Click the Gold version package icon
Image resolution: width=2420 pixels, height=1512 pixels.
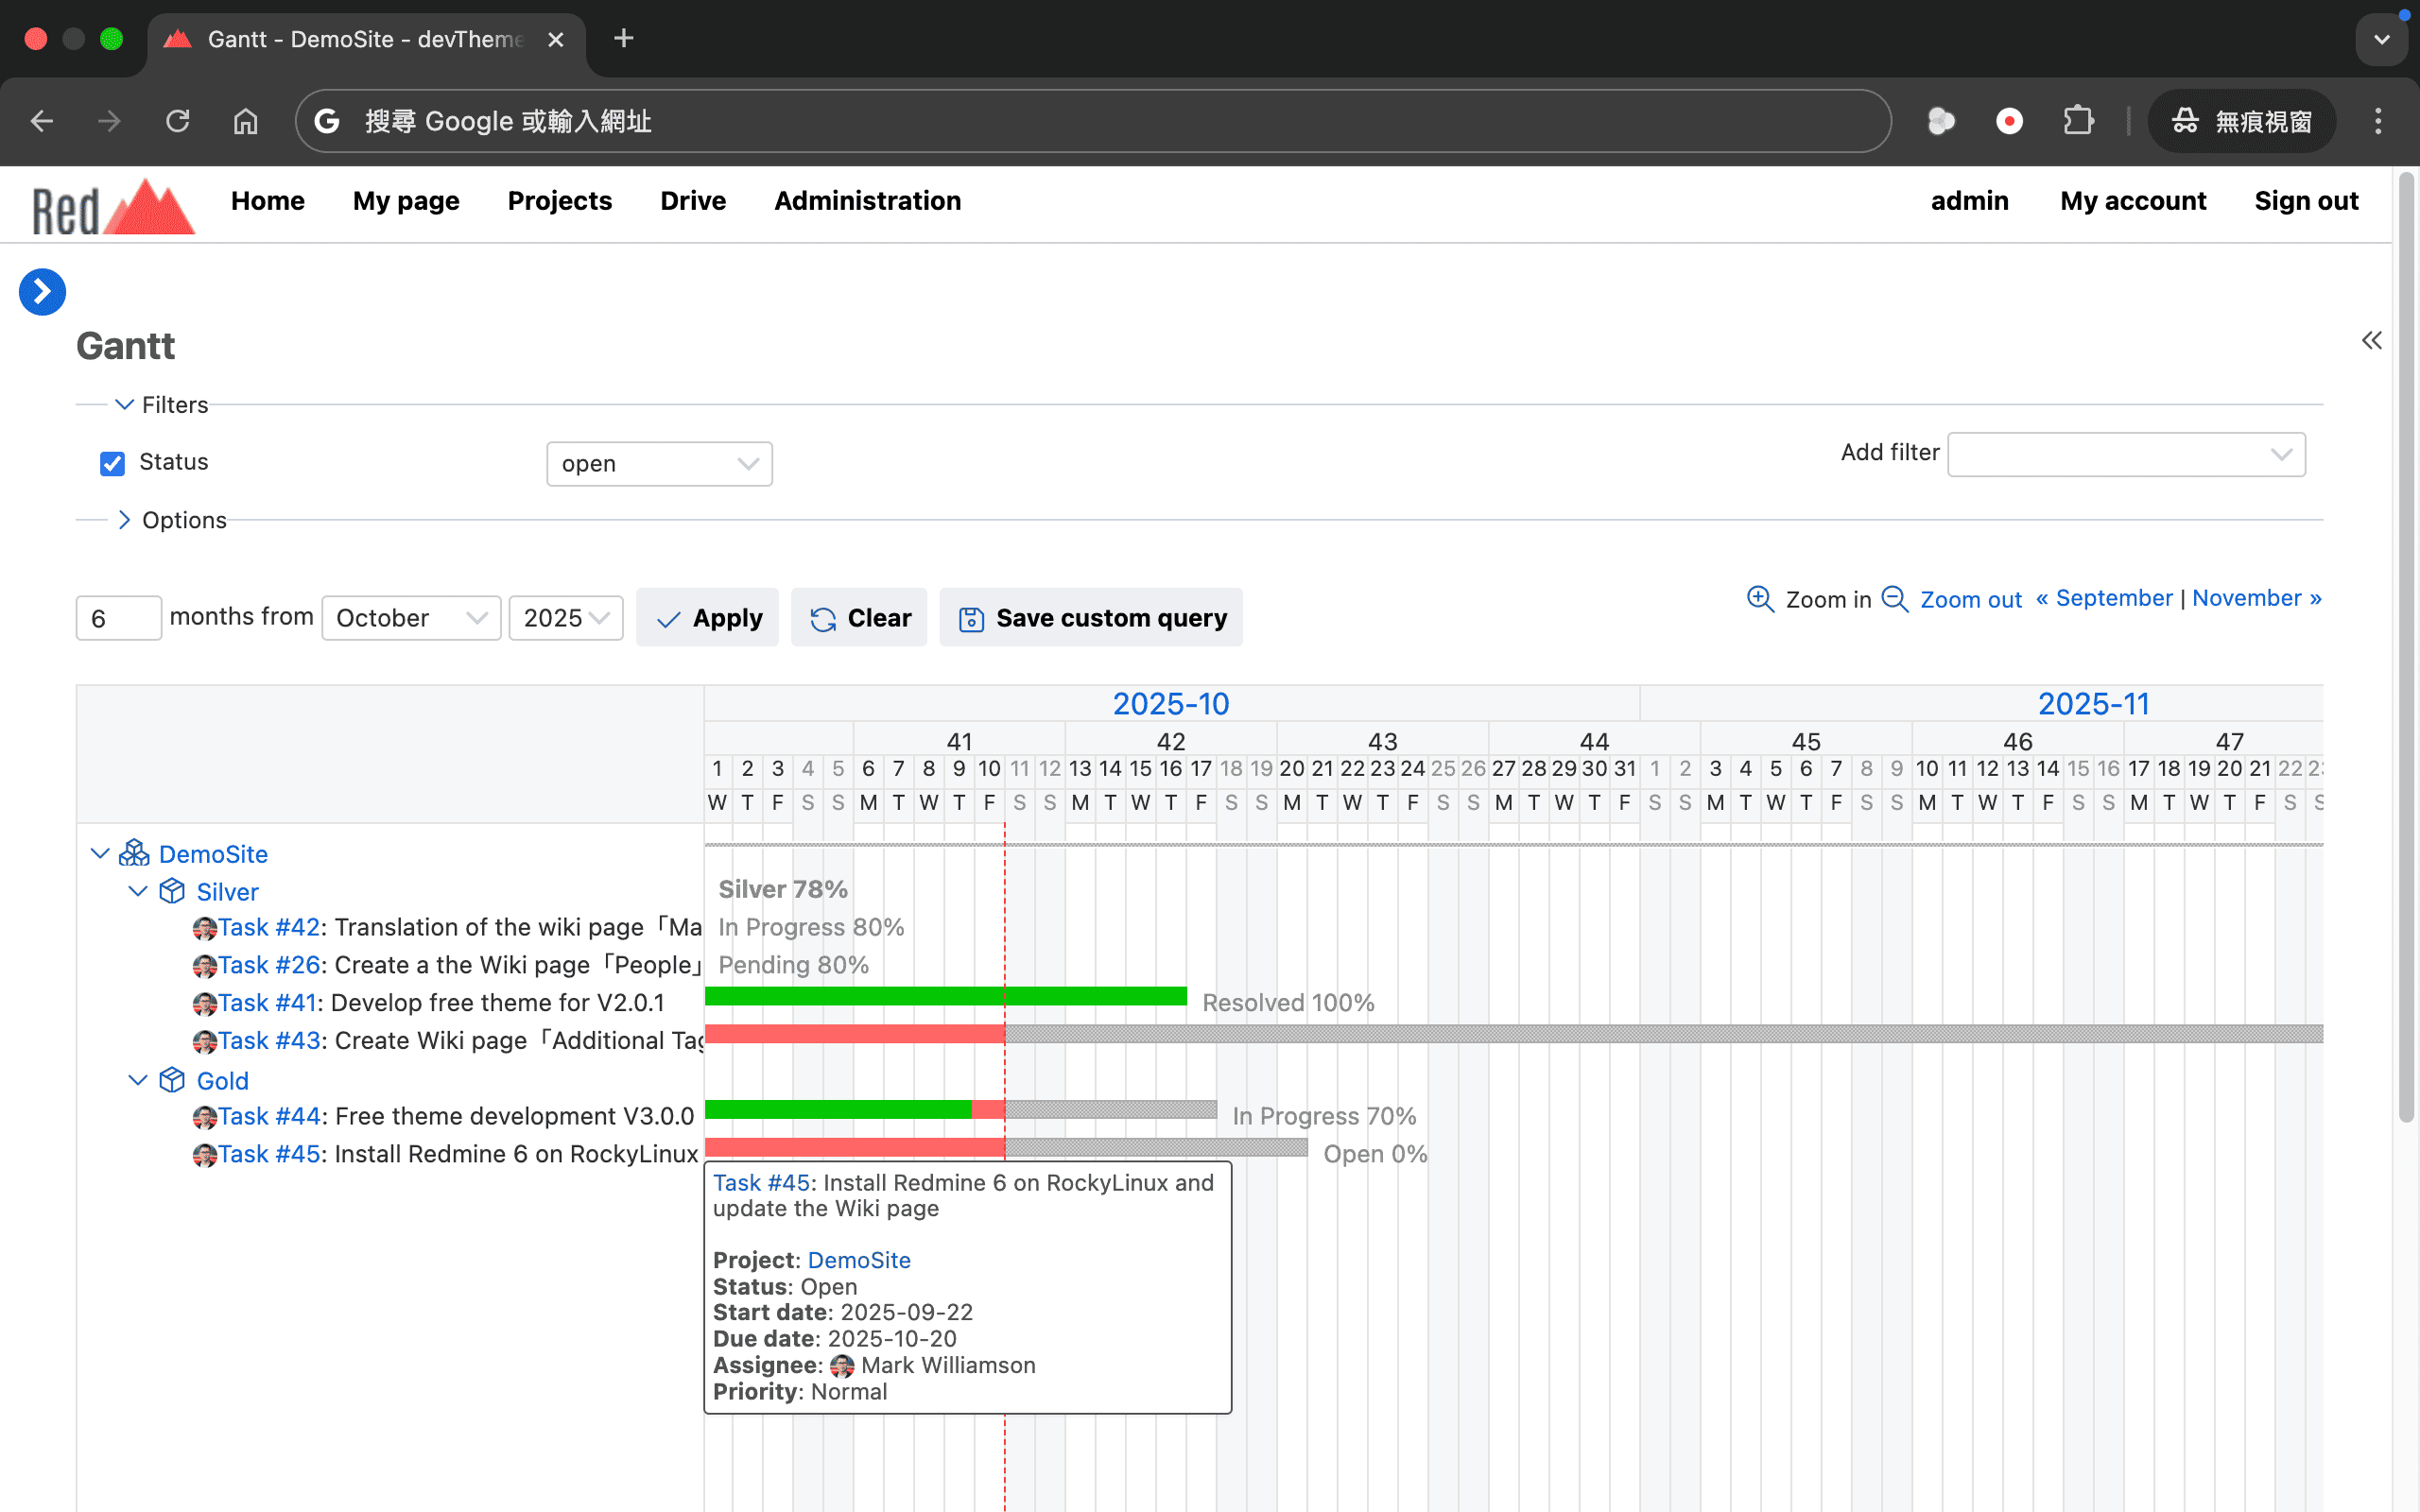pos(172,1080)
